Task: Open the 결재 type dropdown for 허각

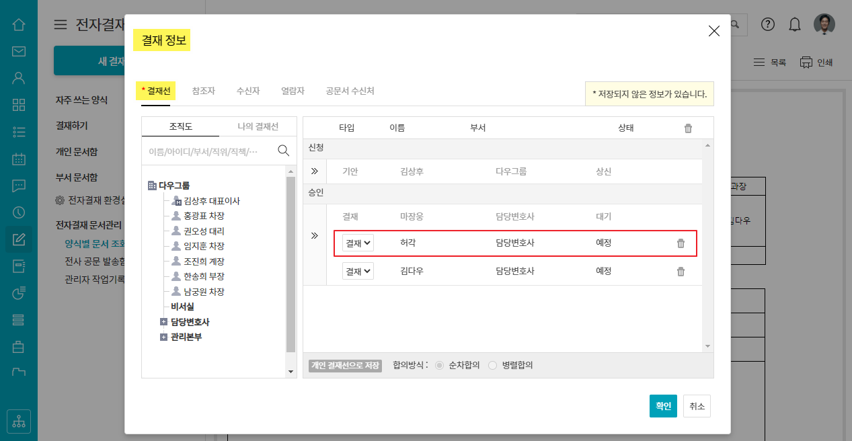Action: coord(358,243)
